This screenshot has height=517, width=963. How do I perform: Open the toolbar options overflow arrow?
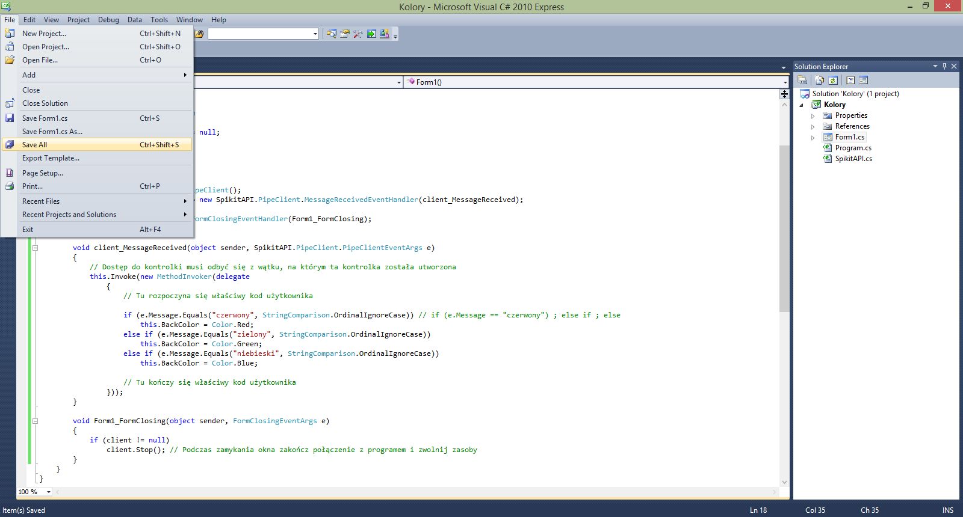click(x=395, y=35)
